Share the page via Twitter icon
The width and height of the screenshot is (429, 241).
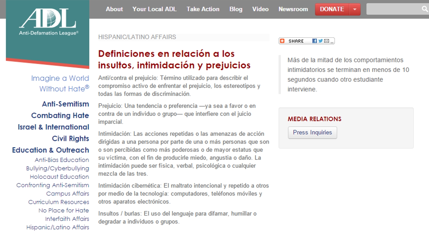click(321, 41)
